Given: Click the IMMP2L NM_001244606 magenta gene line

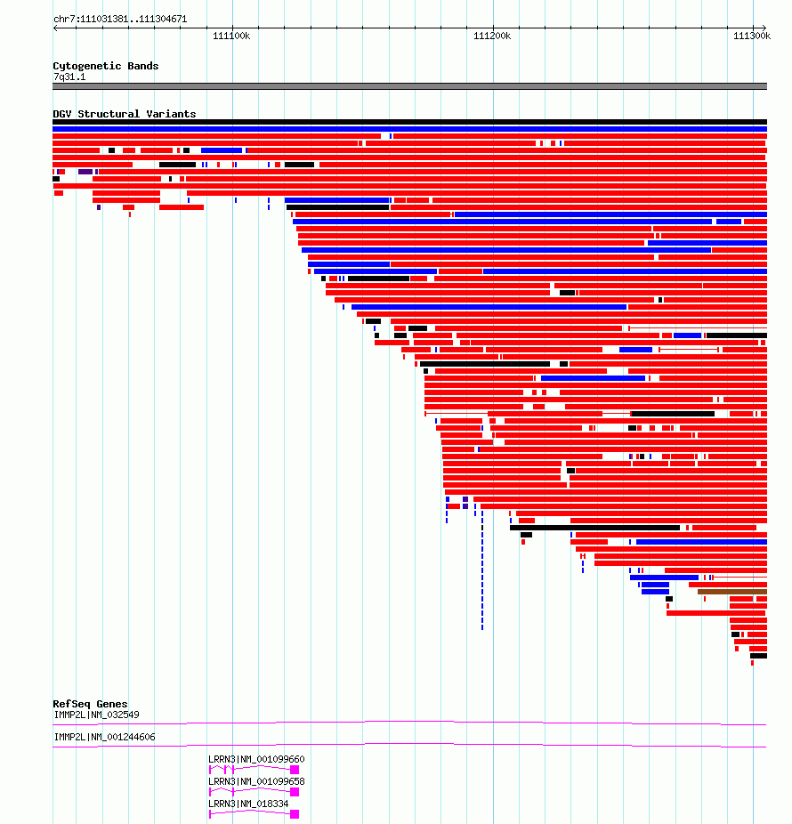Looking at the screenshot, I should coord(409,745).
